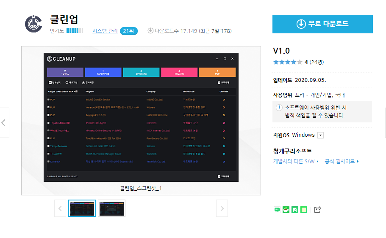Viewport: 386px width, 238px height.
Task: Click the green Keep bookmark share icon
Action: [x=294, y=210]
